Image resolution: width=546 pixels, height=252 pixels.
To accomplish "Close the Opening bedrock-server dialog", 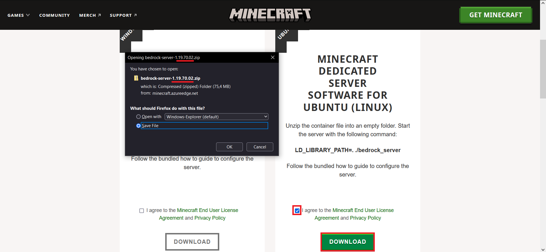I will (x=272, y=57).
